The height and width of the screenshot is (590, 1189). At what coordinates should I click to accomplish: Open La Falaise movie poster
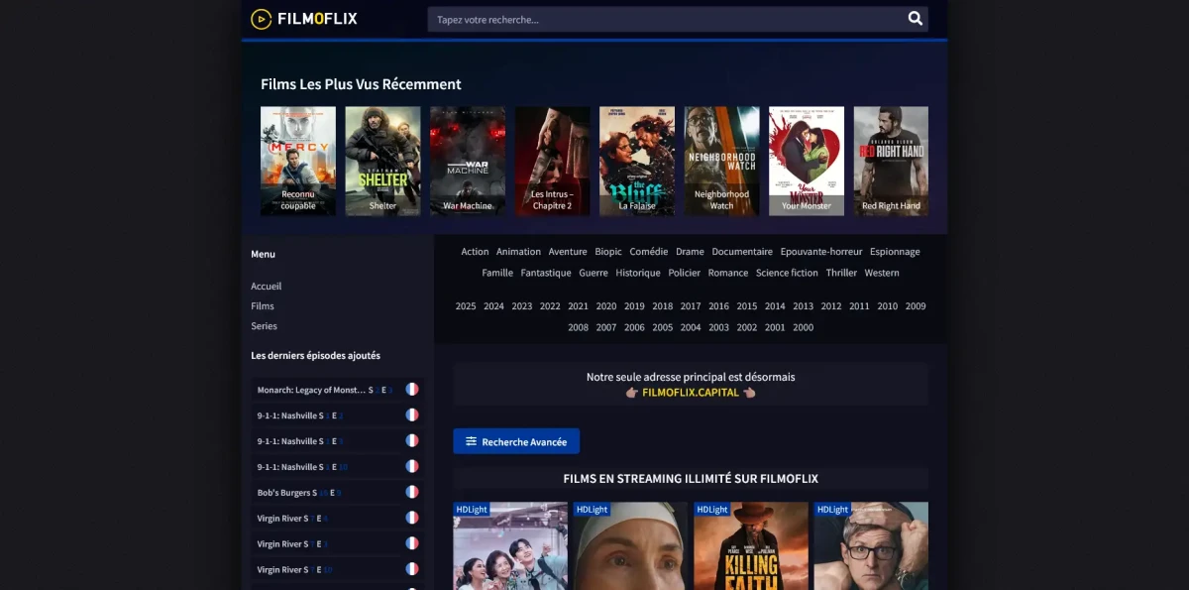[x=637, y=161]
